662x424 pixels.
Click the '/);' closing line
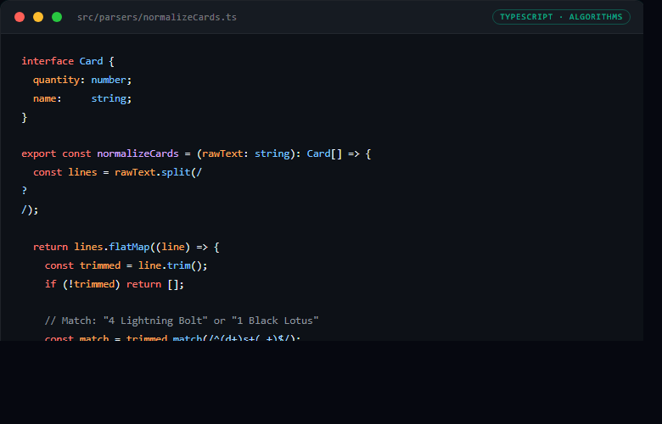pyautogui.click(x=30, y=209)
